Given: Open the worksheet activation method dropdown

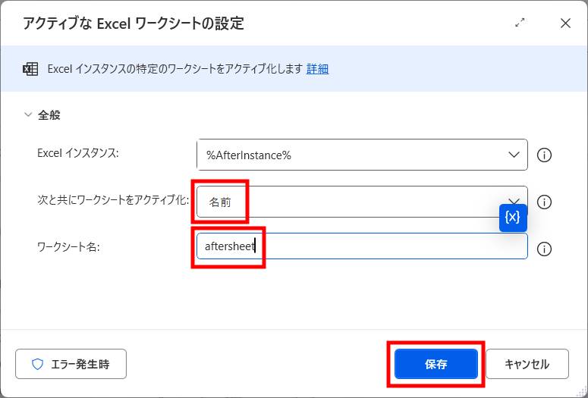Looking at the screenshot, I should click(362, 202).
